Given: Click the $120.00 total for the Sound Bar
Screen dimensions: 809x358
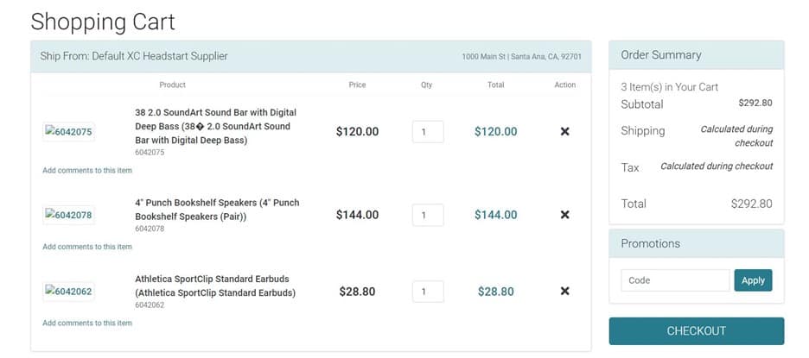Looking at the screenshot, I should pos(495,132).
